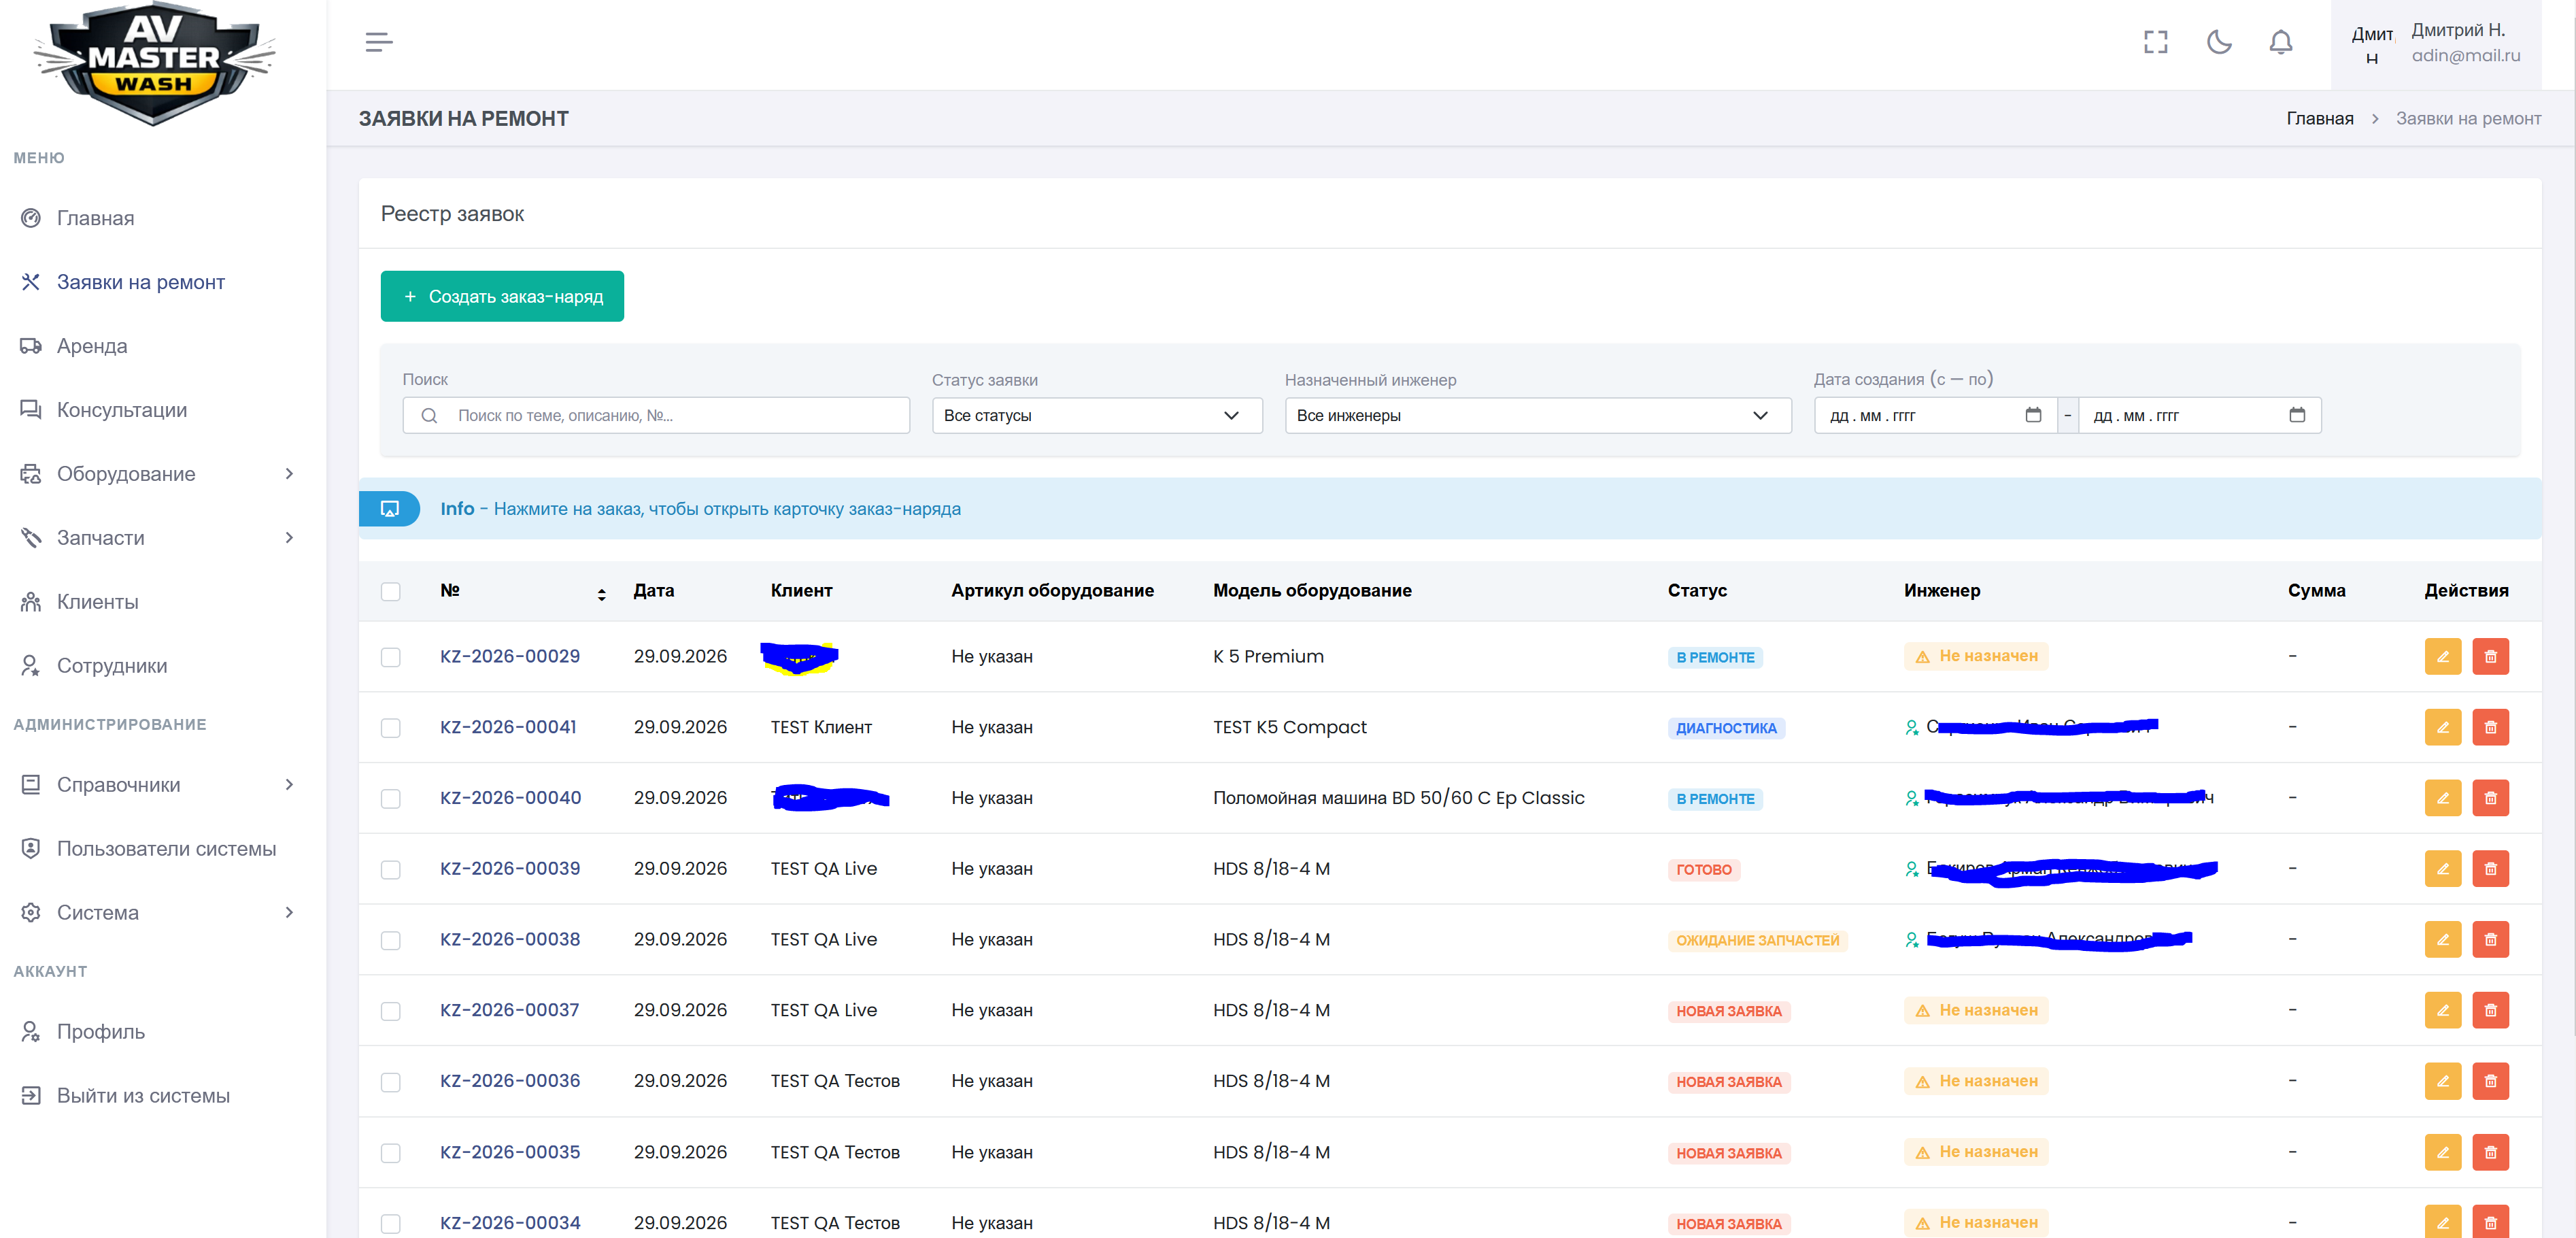Image resolution: width=2576 pixels, height=1238 pixels.
Task: Check the row KZ-2026-00037 checkbox
Action: [x=391, y=1011]
